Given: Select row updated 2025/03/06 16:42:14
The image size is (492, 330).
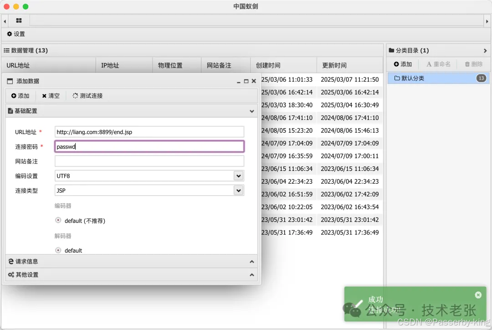Looking at the screenshot, I should [349, 92].
